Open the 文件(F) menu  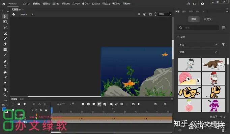coord(27,4)
